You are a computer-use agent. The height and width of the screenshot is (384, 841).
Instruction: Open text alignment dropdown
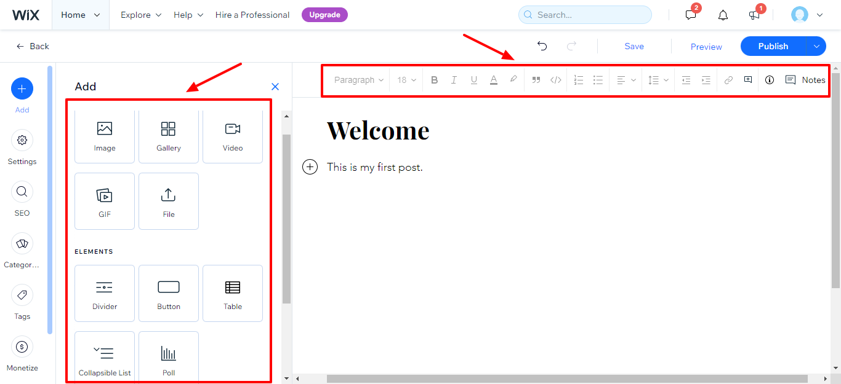pyautogui.click(x=626, y=80)
